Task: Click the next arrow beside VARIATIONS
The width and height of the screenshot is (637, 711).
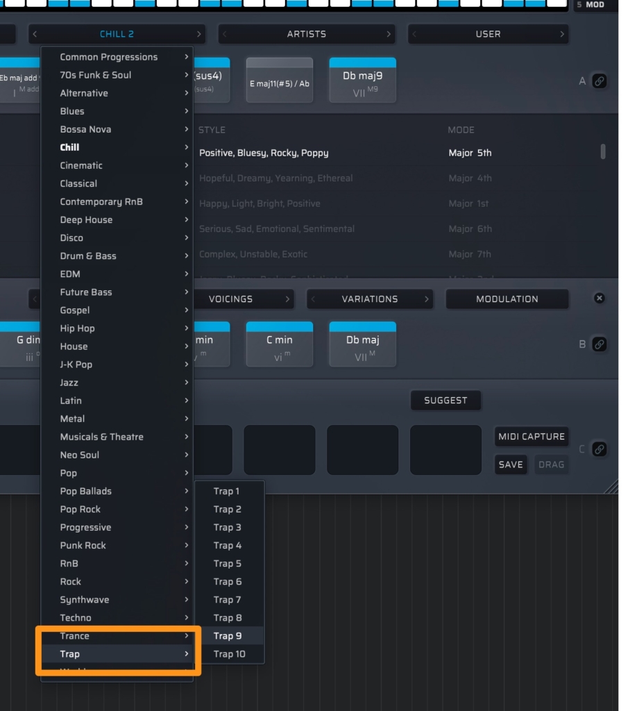Action: (x=426, y=299)
